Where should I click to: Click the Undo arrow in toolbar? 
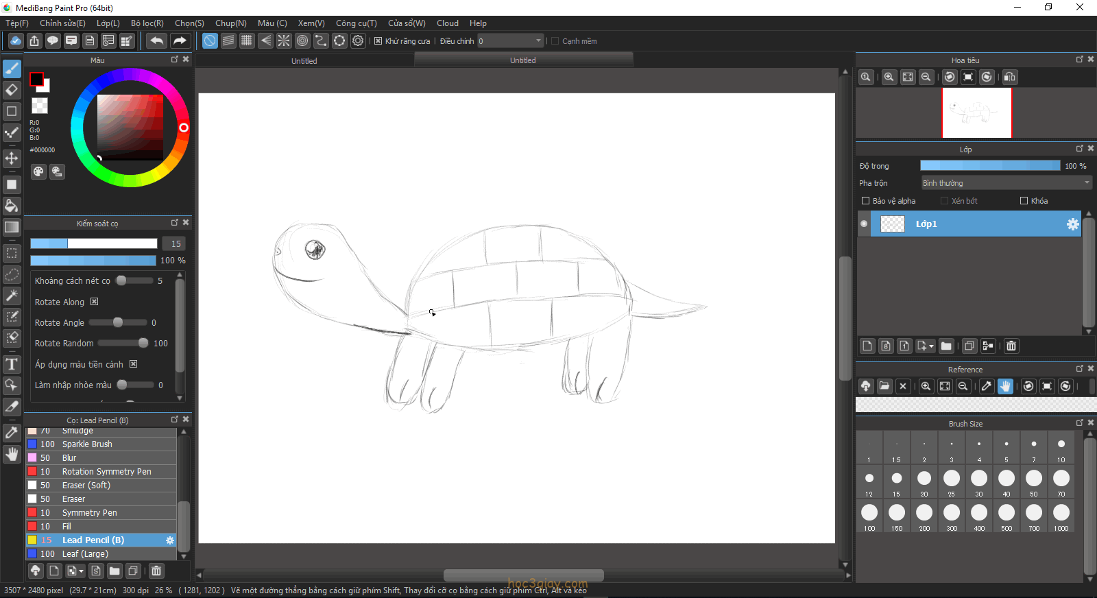[x=157, y=41]
